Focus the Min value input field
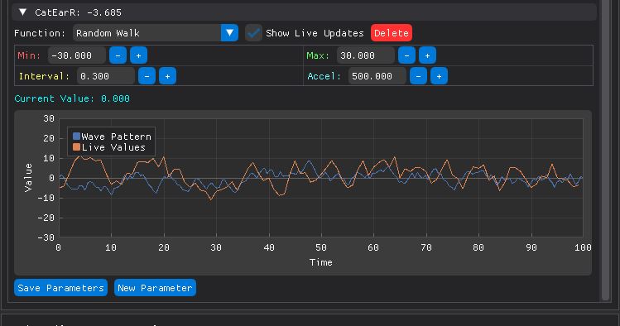Screen dimensions: 620x326 click(x=77, y=55)
